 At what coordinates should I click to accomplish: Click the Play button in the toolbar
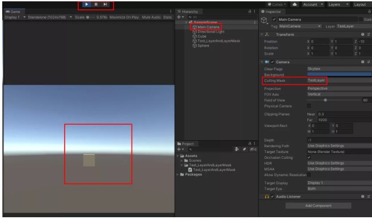tap(87, 4)
